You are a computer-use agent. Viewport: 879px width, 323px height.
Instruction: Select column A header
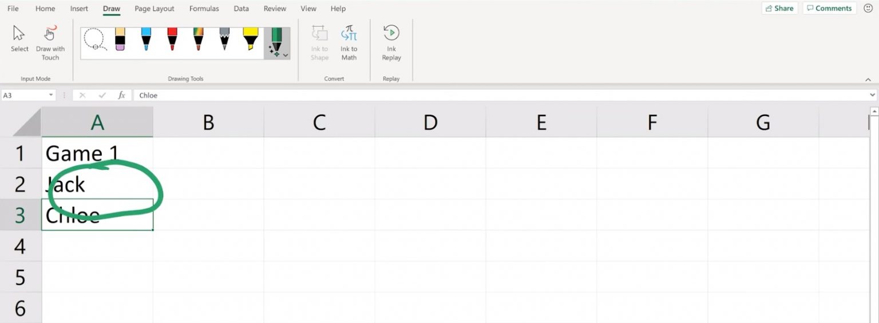click(x=97, y=122)
